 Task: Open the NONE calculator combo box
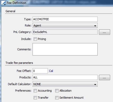(65, 84)
